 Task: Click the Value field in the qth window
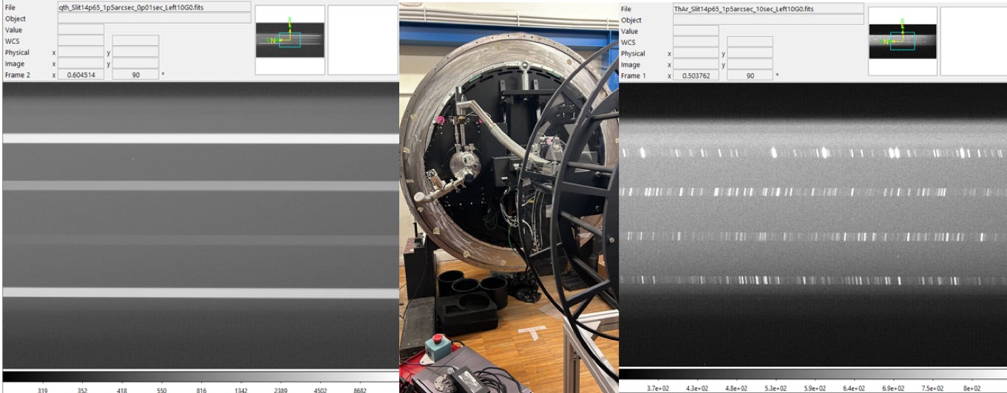81,30
